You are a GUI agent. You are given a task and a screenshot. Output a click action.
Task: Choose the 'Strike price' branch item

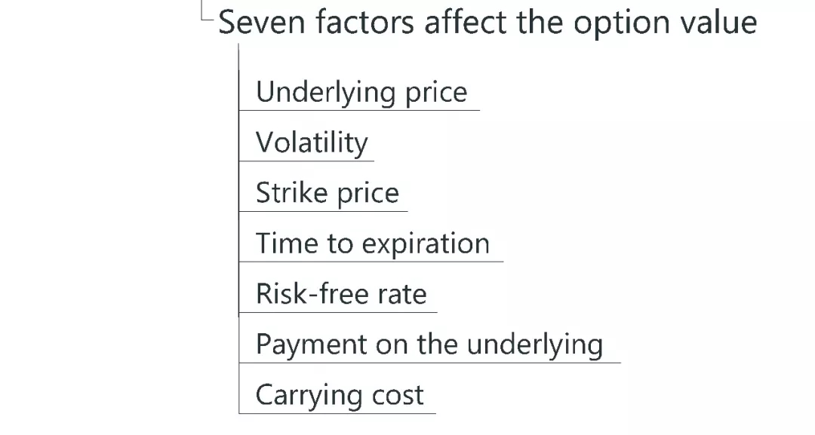pos(327,193)
